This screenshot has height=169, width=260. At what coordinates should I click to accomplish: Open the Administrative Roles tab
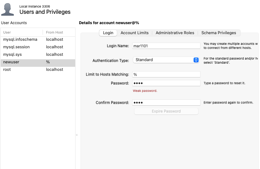(175, 33)
